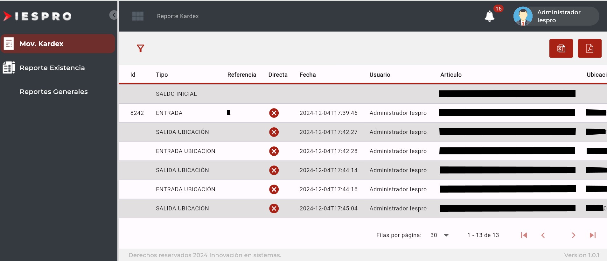
Task: Toggle Directa red X at 17:45:04 row
Action: (274, 208)
